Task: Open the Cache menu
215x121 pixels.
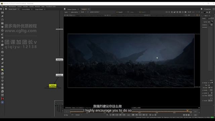Action: click(31, 7)
